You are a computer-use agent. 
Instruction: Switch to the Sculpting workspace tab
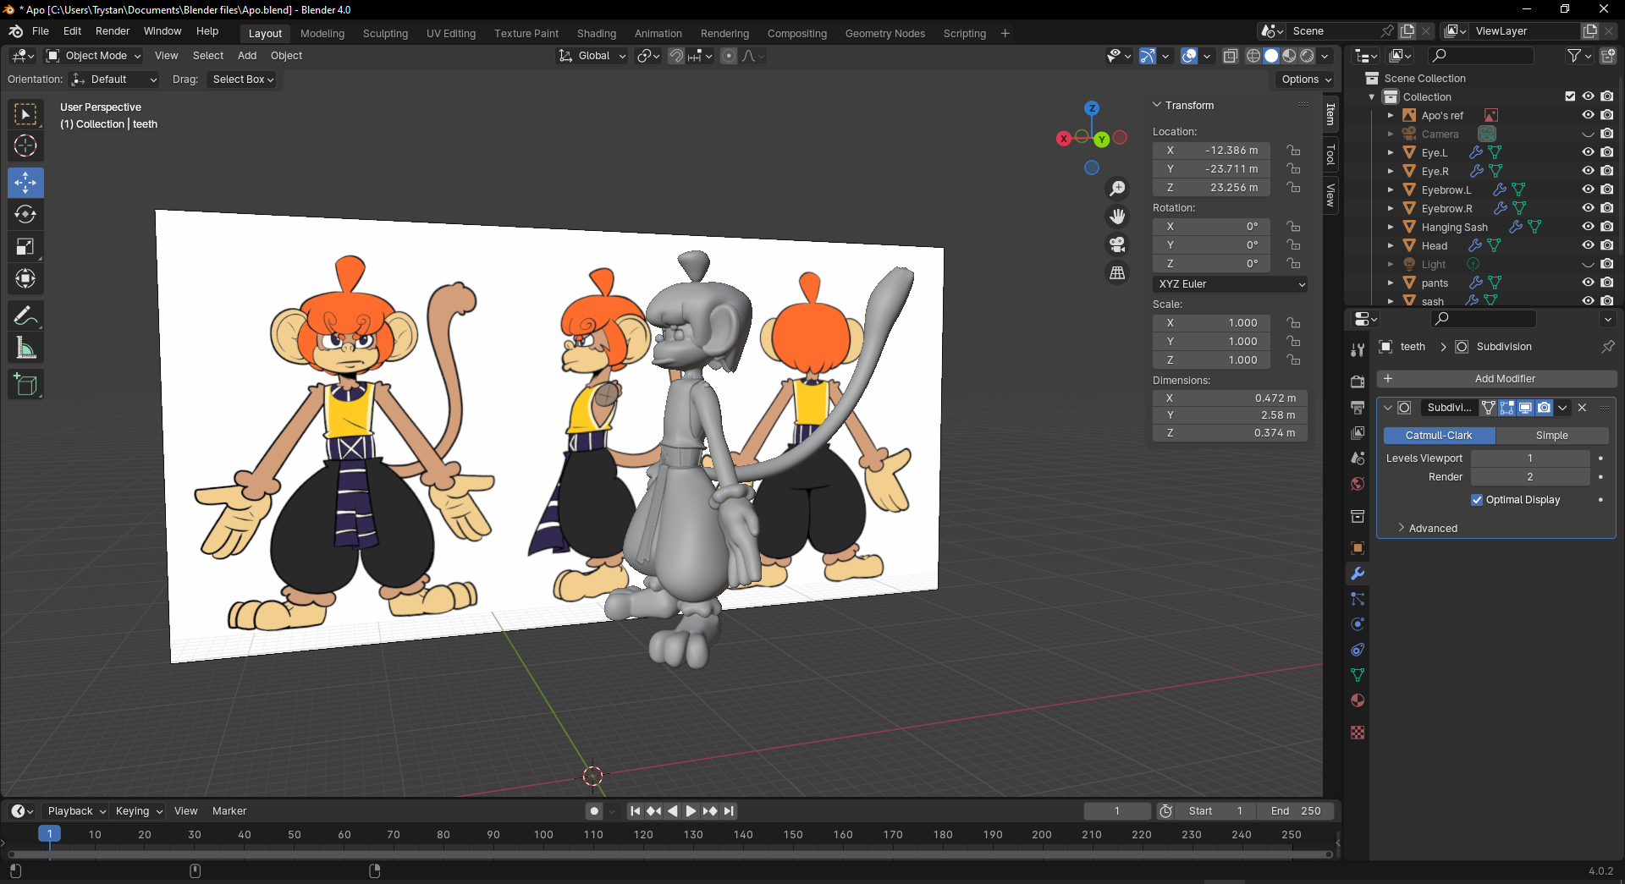tap(385, 34)
